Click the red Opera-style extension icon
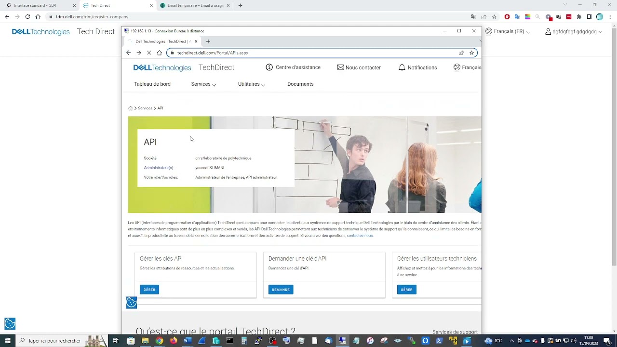The image size is (617, 347). [x=507, y=16]
